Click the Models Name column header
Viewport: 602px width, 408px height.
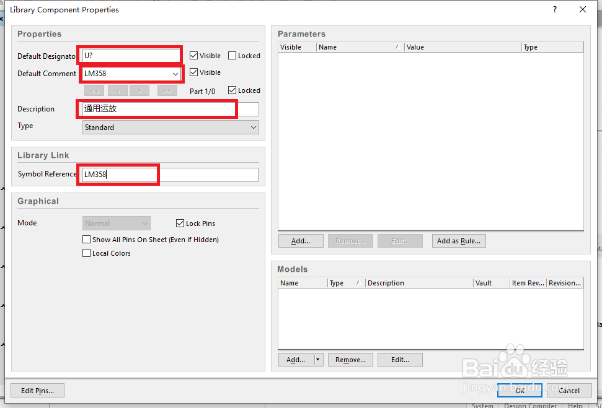[x=303, y=283]
